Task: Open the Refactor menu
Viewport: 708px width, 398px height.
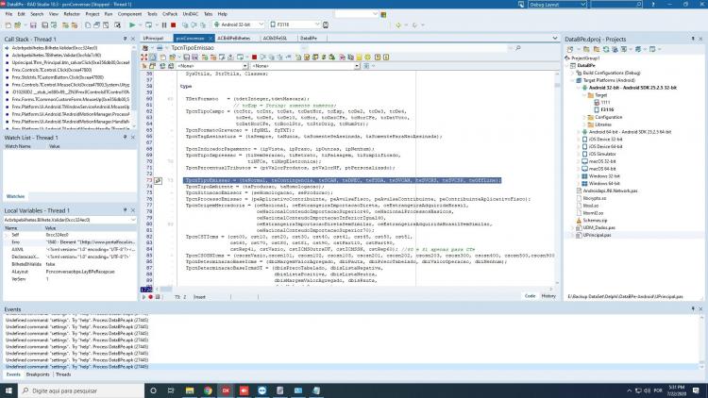Action: click(72, 14)
